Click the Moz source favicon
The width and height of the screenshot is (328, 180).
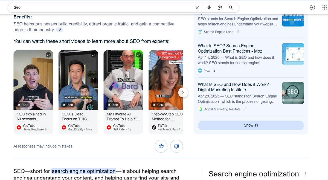200,70
